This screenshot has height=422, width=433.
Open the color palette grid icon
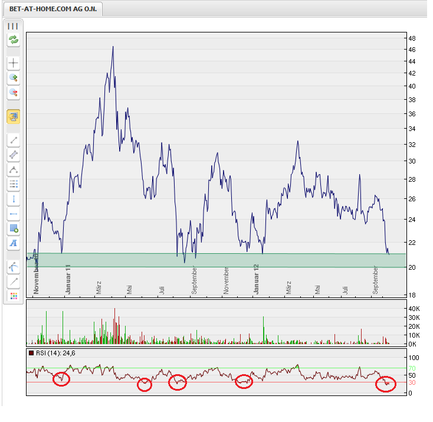[x=13, y=296]
